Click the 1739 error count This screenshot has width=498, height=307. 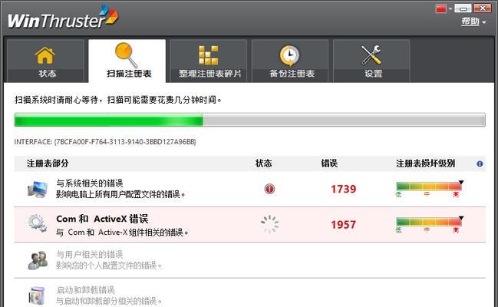click(x=343, y=189)
